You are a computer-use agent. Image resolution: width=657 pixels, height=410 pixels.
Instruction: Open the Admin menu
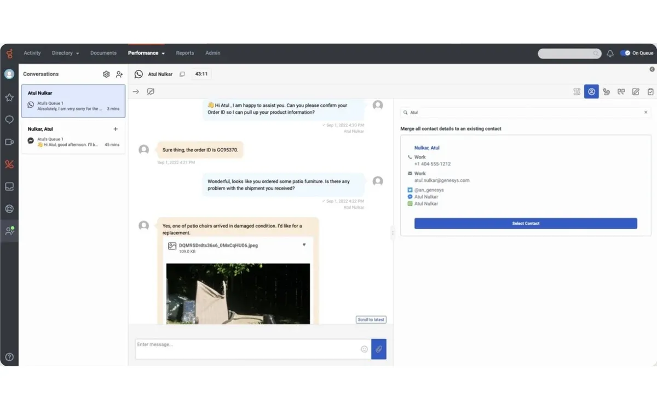(213, 53)
